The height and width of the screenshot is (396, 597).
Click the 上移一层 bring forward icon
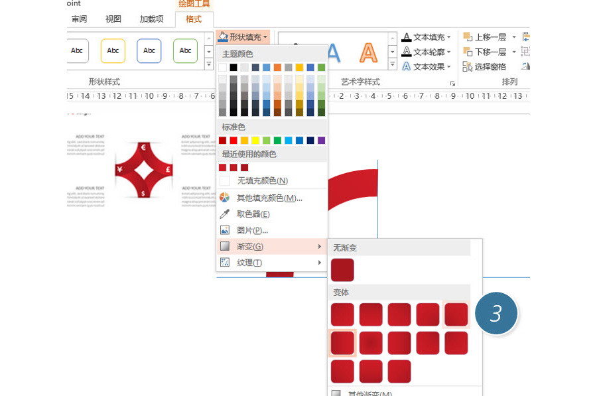pos(467,37)
